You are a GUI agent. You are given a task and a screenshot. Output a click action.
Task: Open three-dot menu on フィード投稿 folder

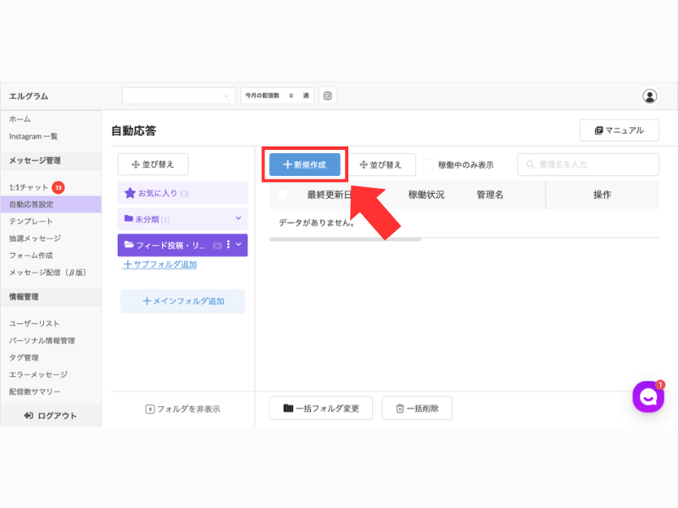tap(228, 245)
